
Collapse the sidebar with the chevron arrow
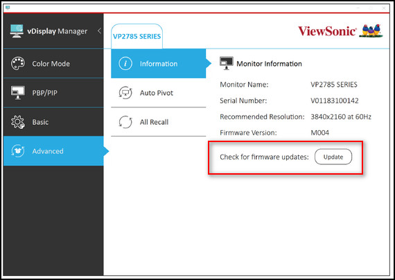pyautogui.click(x=100, y=30)
